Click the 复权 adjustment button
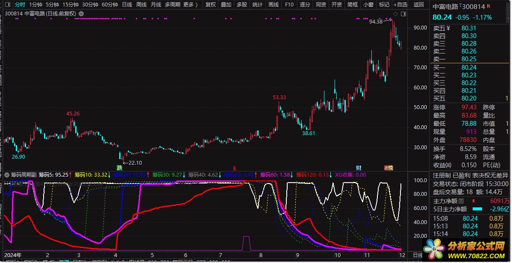 point(211,5)
